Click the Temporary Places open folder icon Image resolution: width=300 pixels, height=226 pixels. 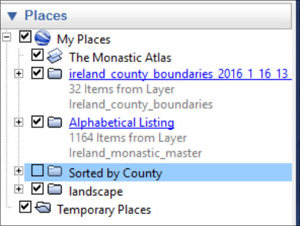coord(43,207)
